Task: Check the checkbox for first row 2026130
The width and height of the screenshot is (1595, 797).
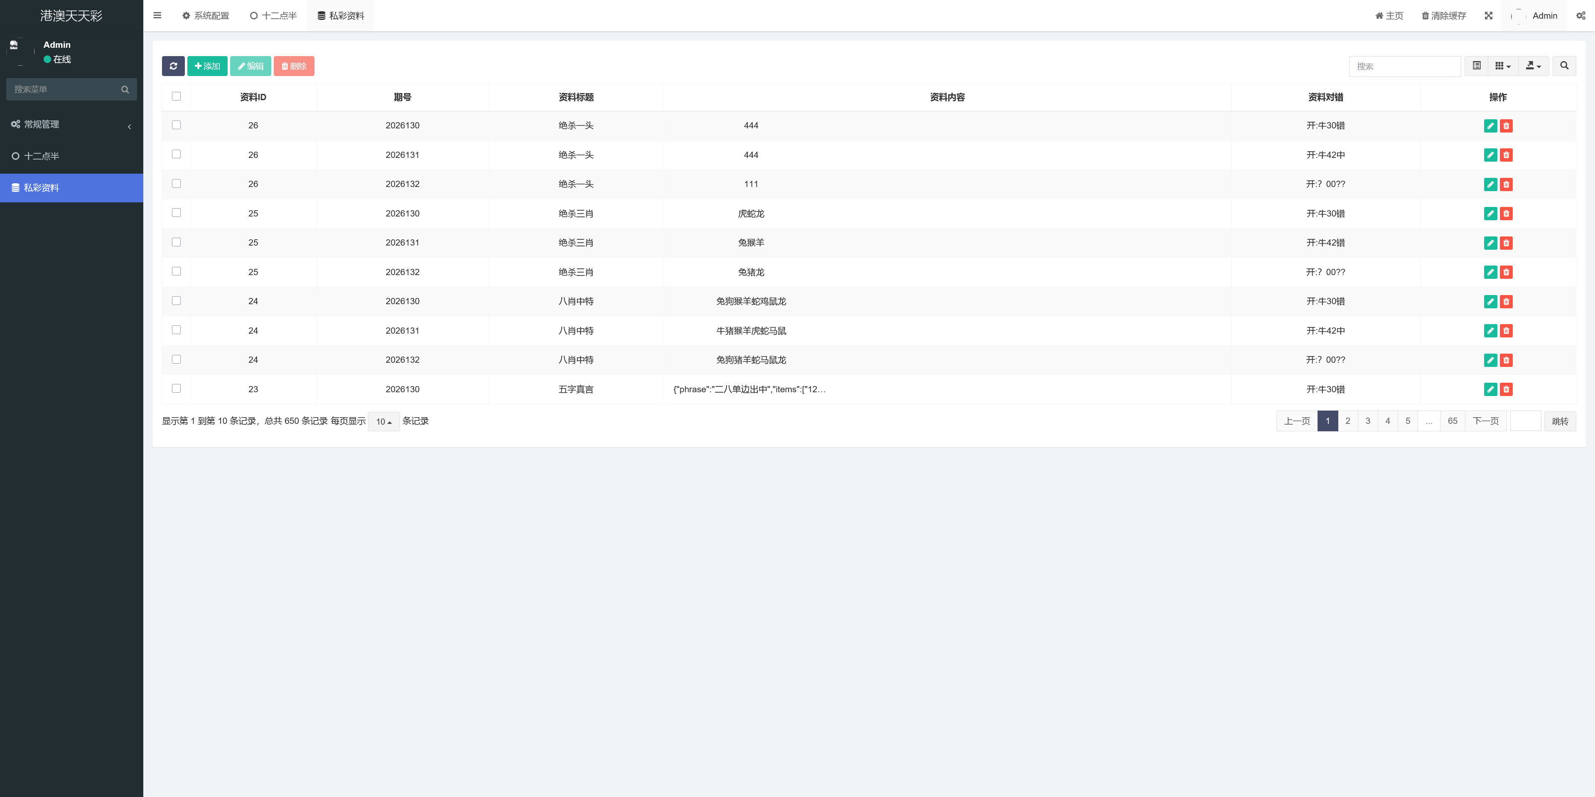Action: point(177,125)
